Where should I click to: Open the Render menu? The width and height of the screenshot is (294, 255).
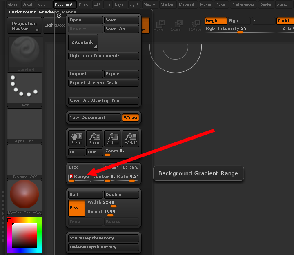coord(266,4)
